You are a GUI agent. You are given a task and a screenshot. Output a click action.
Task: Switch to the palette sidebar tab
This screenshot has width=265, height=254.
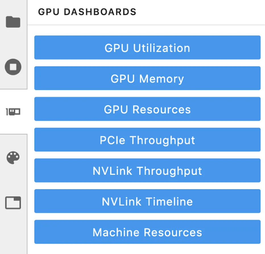coord(13,157)
